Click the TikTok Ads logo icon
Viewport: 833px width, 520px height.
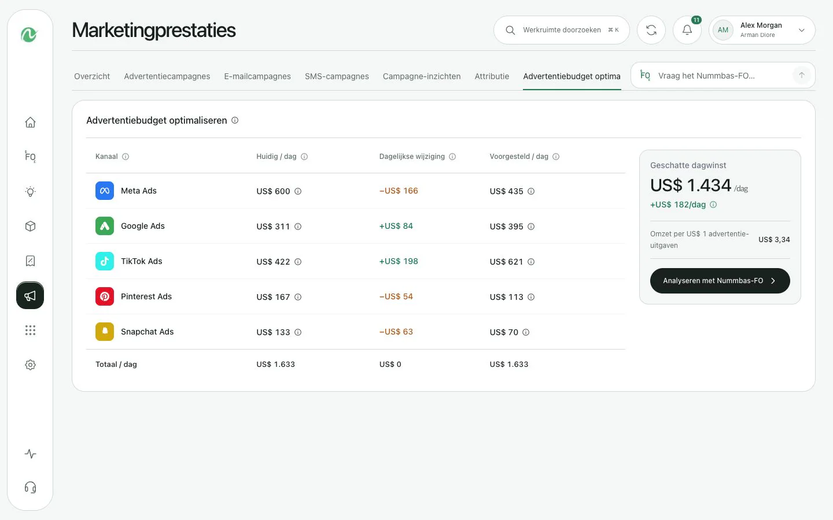tap(105, 261)
